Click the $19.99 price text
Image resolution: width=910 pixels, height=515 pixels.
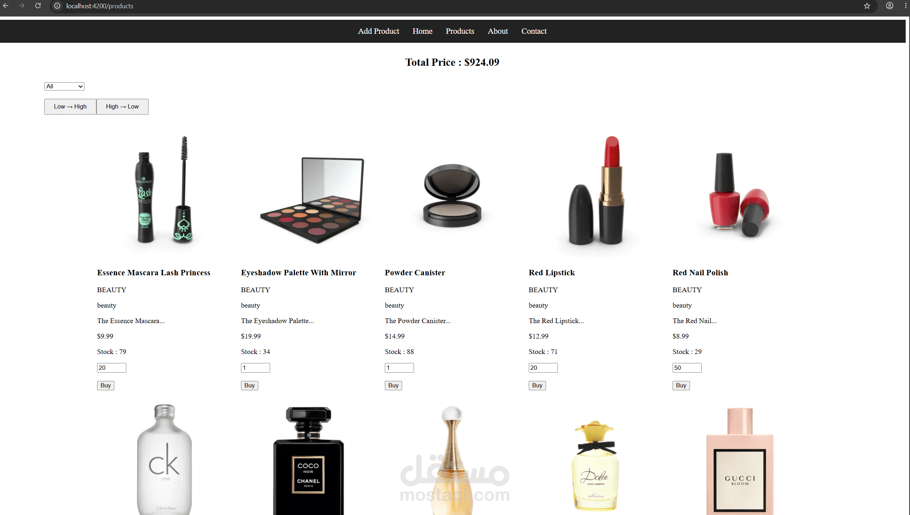pyautogui.click(x=251, y=336)
